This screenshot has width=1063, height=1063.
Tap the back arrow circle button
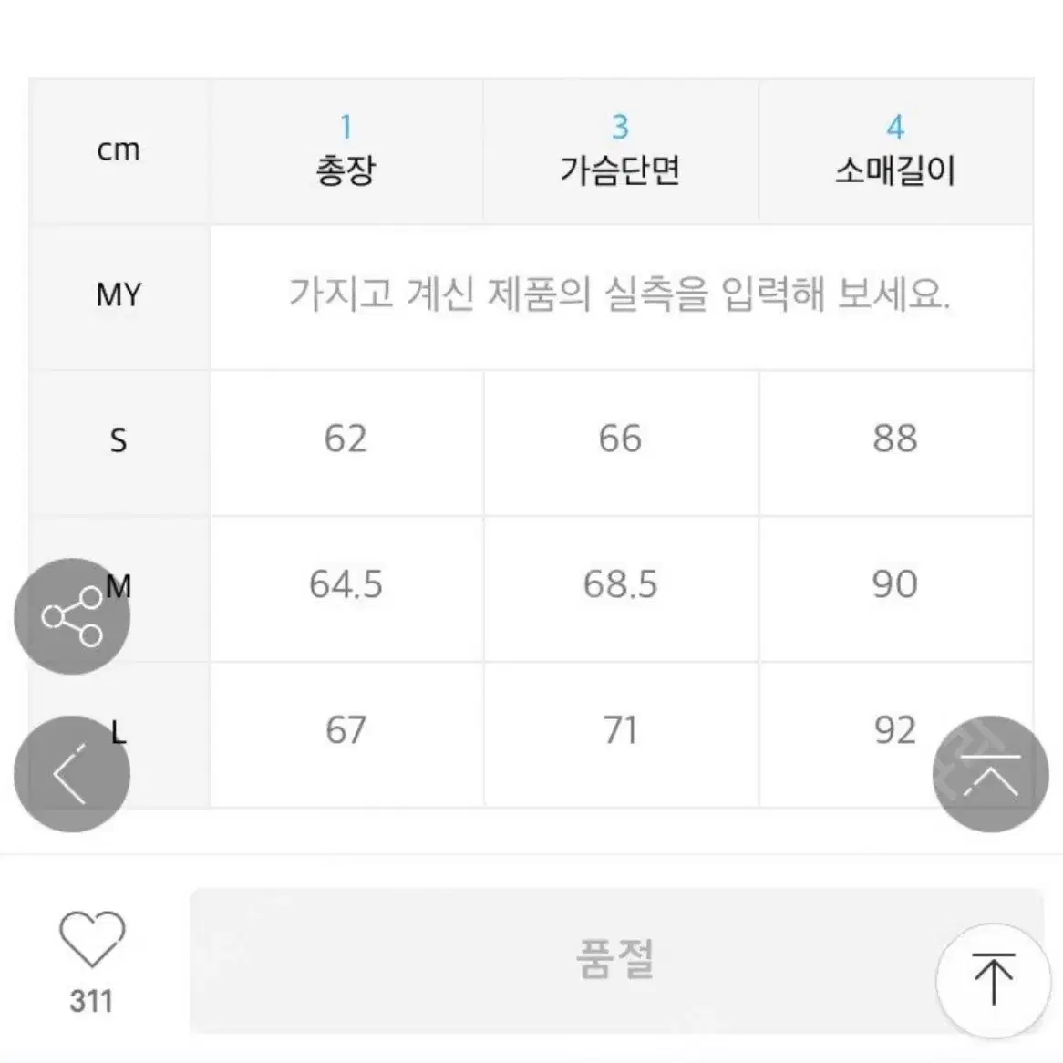pyautogui.click(x=72, y=773)
